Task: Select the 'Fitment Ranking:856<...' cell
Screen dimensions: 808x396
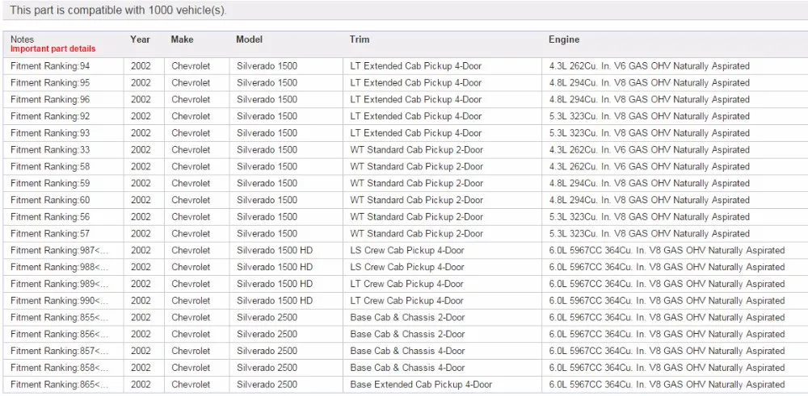Action: [63, 334]
